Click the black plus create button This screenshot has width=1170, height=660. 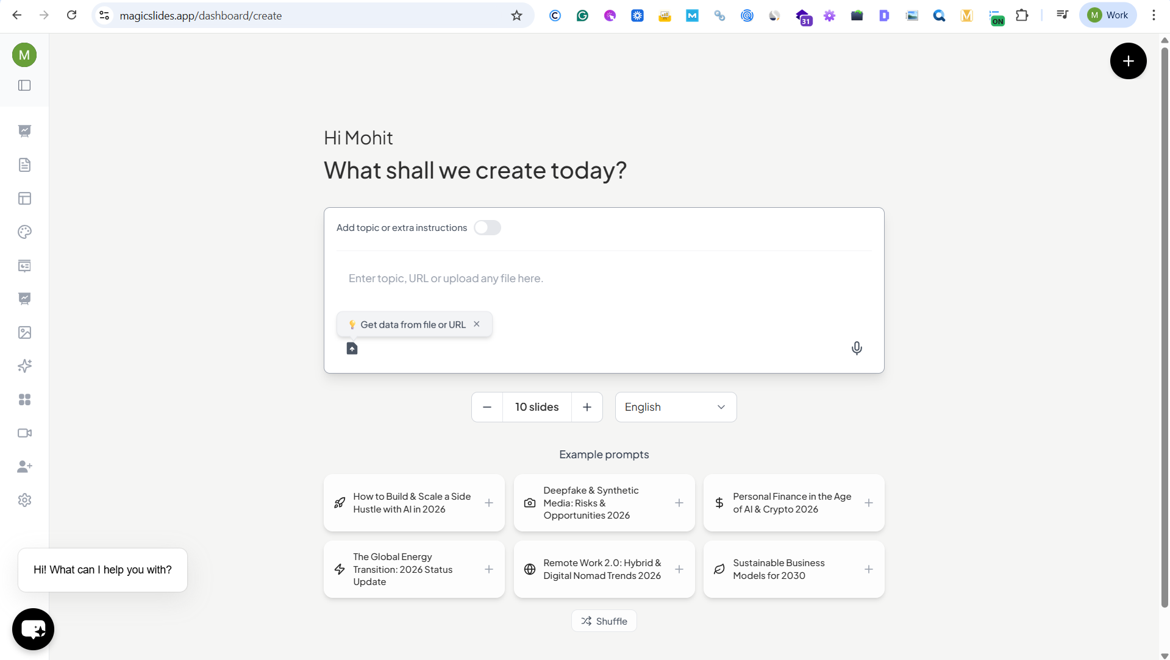click(1128, 61)
